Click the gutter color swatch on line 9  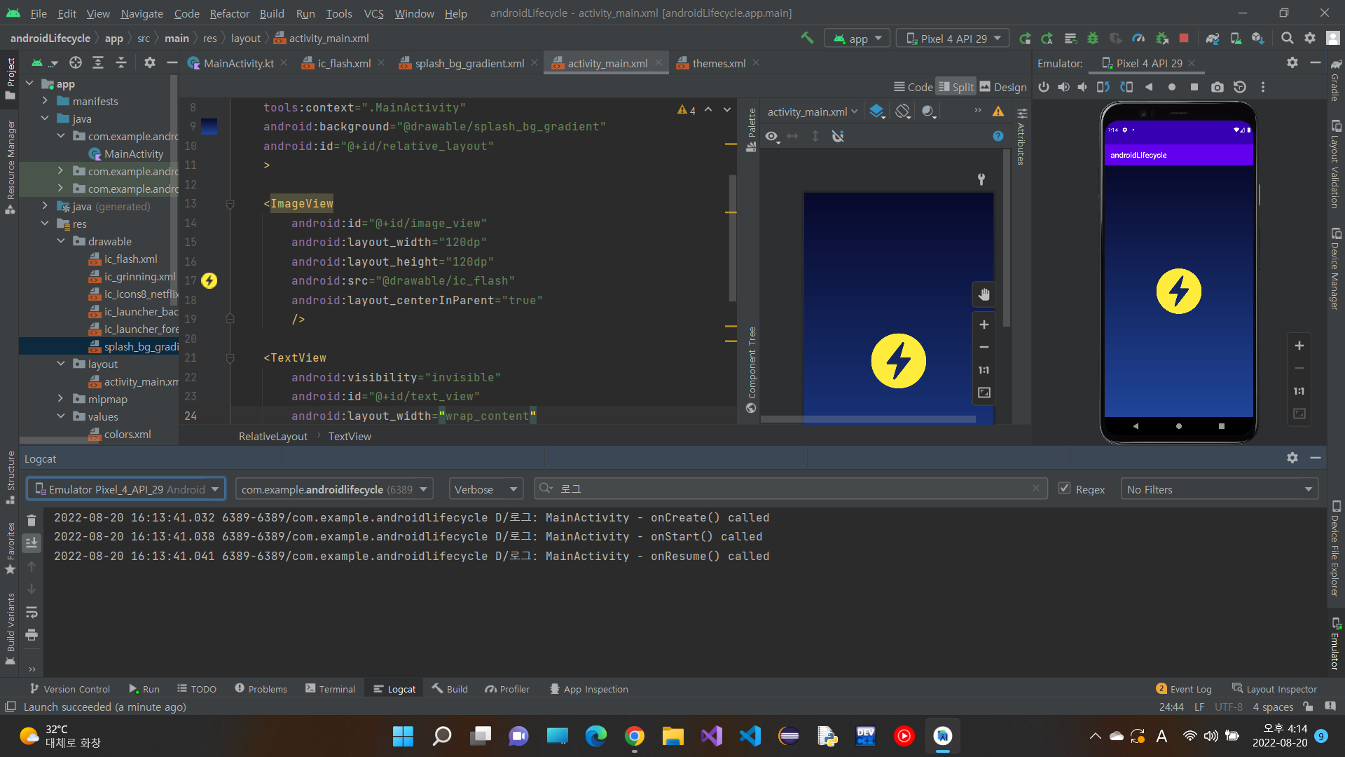pyautogui.click(x=209, y=127)
